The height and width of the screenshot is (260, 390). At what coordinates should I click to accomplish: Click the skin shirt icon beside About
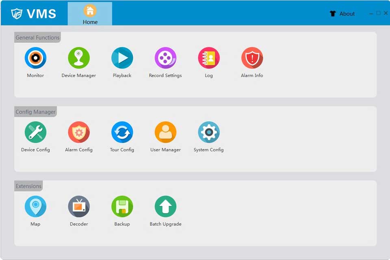tap(333, 14)
